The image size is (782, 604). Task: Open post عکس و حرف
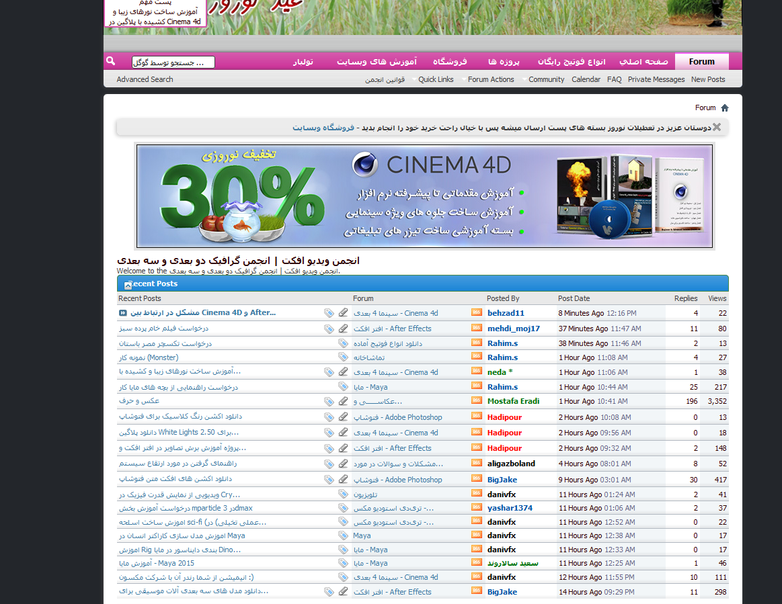point(139,400)
